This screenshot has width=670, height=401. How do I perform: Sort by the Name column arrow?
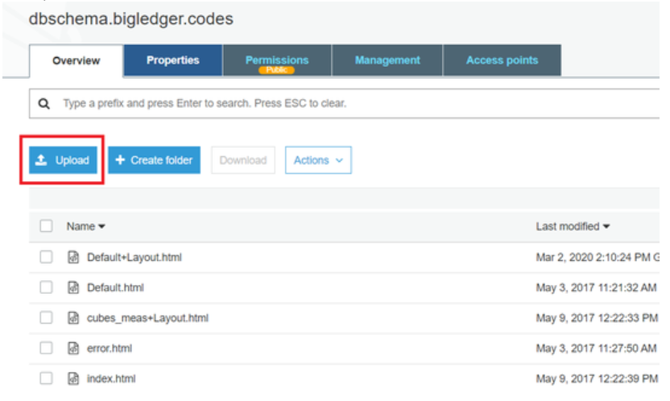coord(101,226)
